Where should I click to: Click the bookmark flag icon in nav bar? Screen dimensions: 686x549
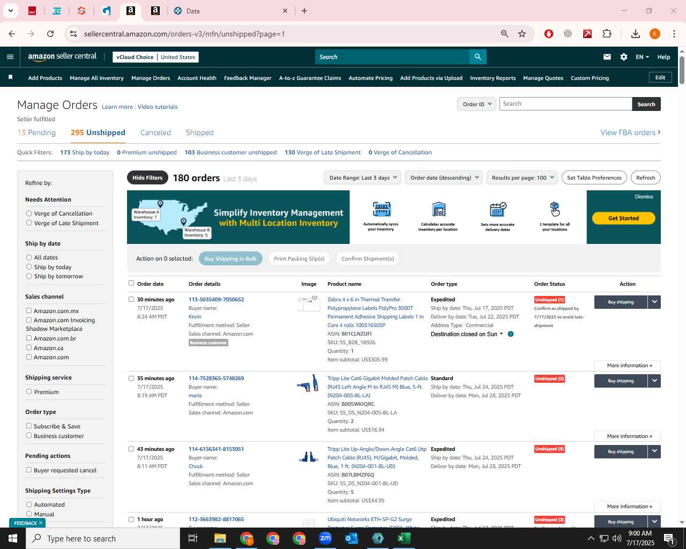(10, 78)
